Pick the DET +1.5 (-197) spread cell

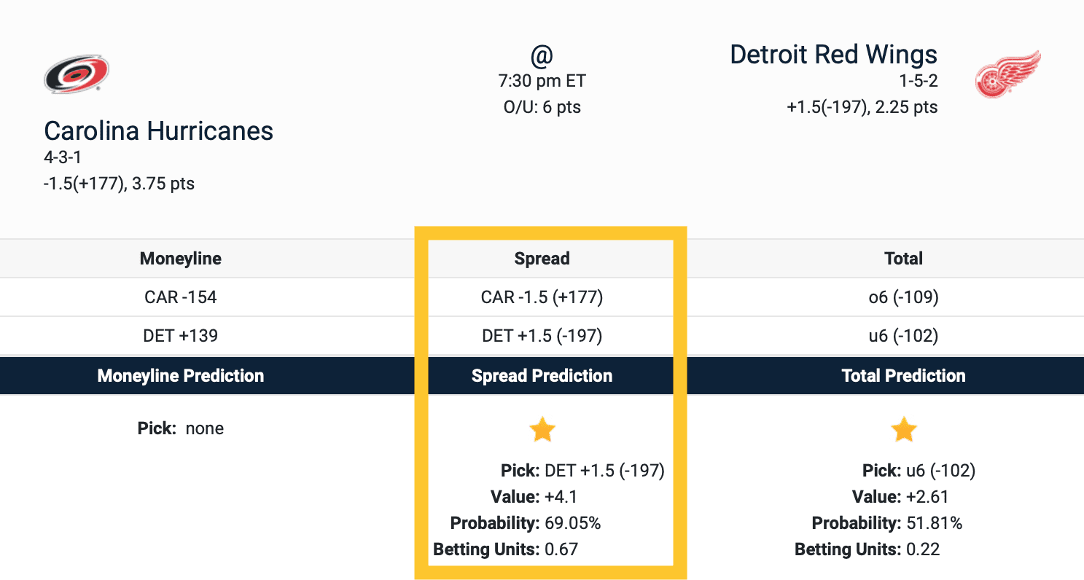(x=542, y=336)
